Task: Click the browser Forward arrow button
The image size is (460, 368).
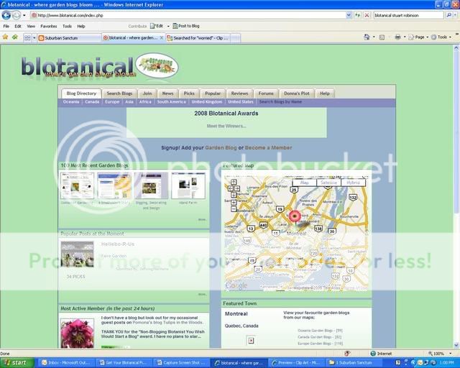Action: pyautogui.click(x=17, y=15)
